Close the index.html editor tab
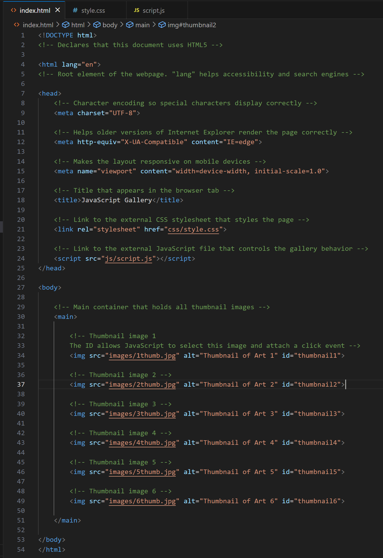 click(58, 10)
